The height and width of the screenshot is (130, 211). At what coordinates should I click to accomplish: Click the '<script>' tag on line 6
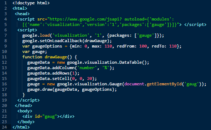[x=27, y=30]
